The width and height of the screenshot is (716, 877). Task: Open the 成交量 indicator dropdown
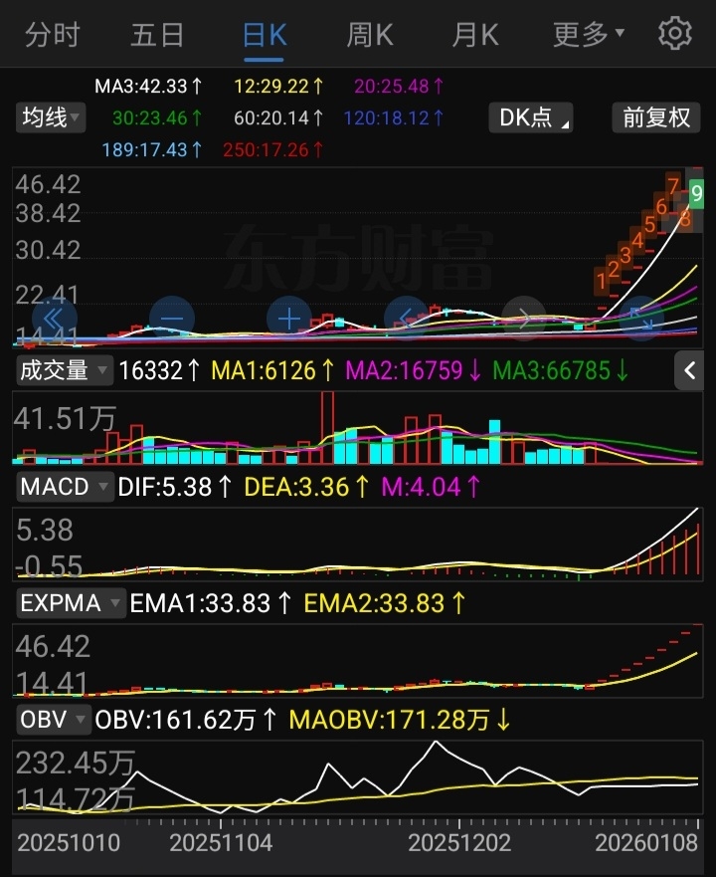[64, 370]
